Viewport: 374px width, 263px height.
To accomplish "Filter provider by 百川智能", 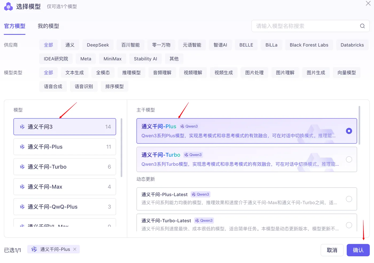I will (131, 45).
